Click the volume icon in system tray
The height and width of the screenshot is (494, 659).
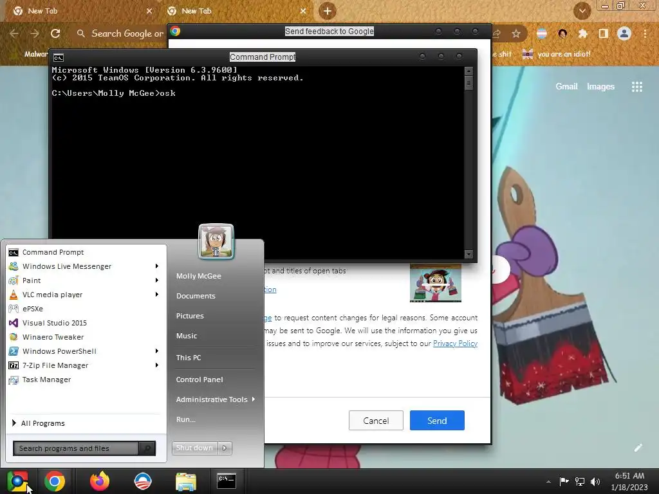click(595, 481)
